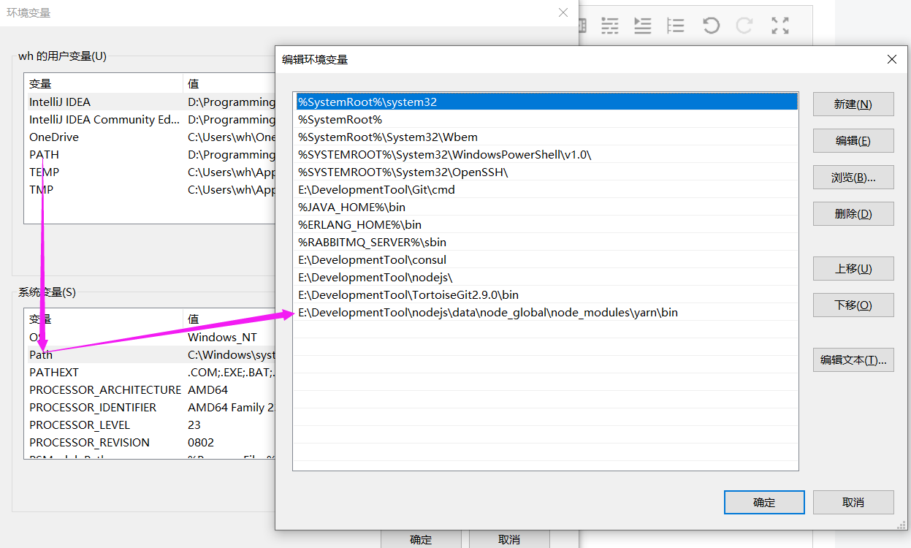This screenshot has height=548, width=911.
Task: Select the TortoiseGit2.9.0\bin entry
Action: [x=546, y=294]
